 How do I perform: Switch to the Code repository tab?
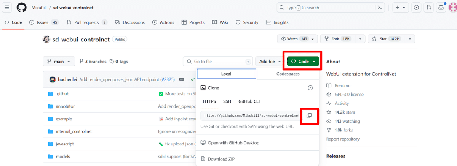tap(13, 22)
